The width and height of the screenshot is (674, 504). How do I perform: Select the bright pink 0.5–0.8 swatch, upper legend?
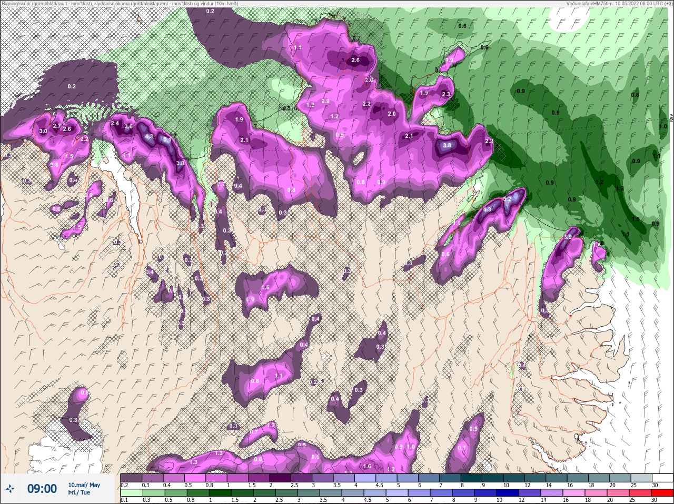[x=195, y=478]
